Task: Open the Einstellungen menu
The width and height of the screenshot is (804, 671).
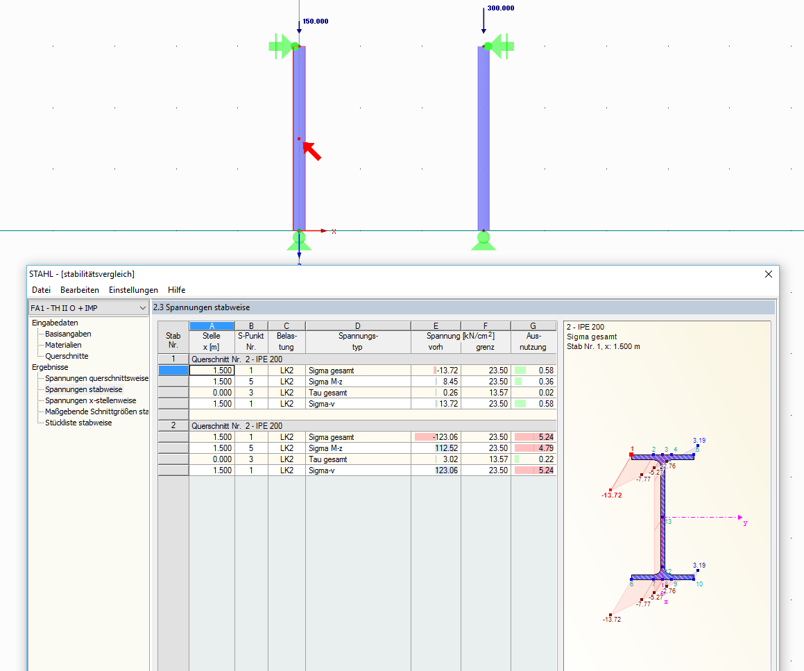Action: tap(133, 290)
